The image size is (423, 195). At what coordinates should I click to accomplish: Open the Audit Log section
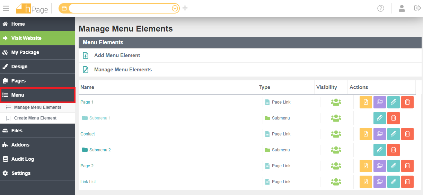coord(37,159)
